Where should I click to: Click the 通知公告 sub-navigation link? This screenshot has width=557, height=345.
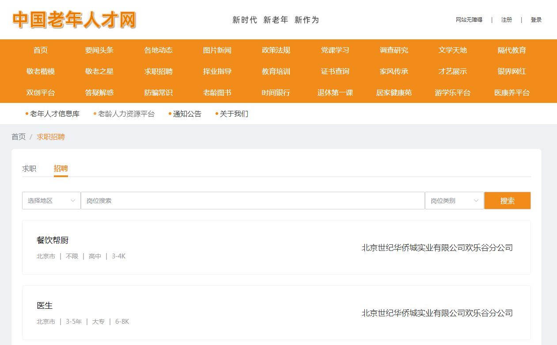coord(187,114)
